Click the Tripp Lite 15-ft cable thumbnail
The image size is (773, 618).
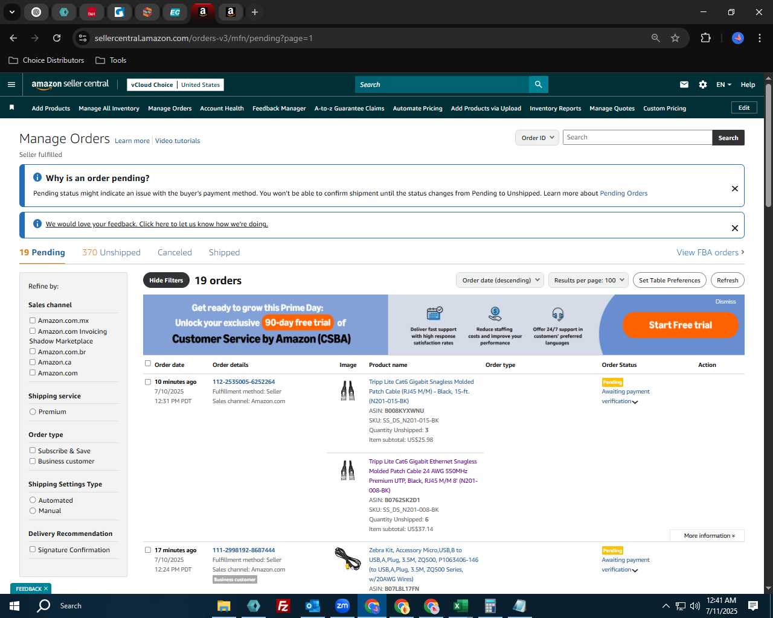(347, 390)
